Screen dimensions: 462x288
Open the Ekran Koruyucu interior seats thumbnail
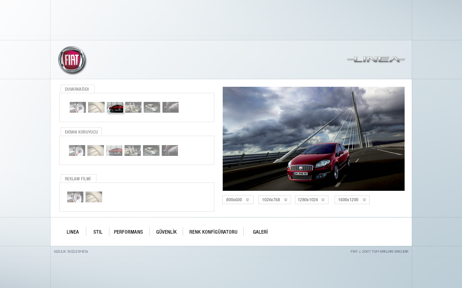[132, 150]
